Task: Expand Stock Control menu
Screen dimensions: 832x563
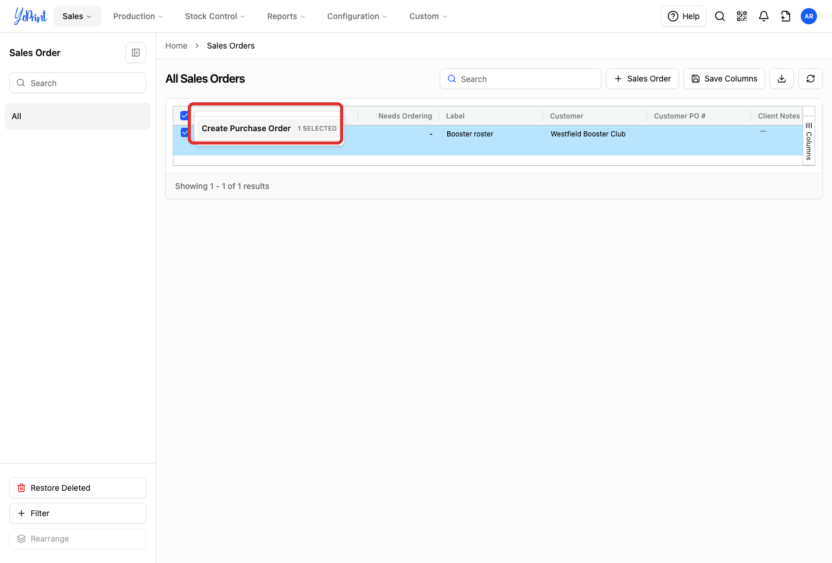Action: 215,16
